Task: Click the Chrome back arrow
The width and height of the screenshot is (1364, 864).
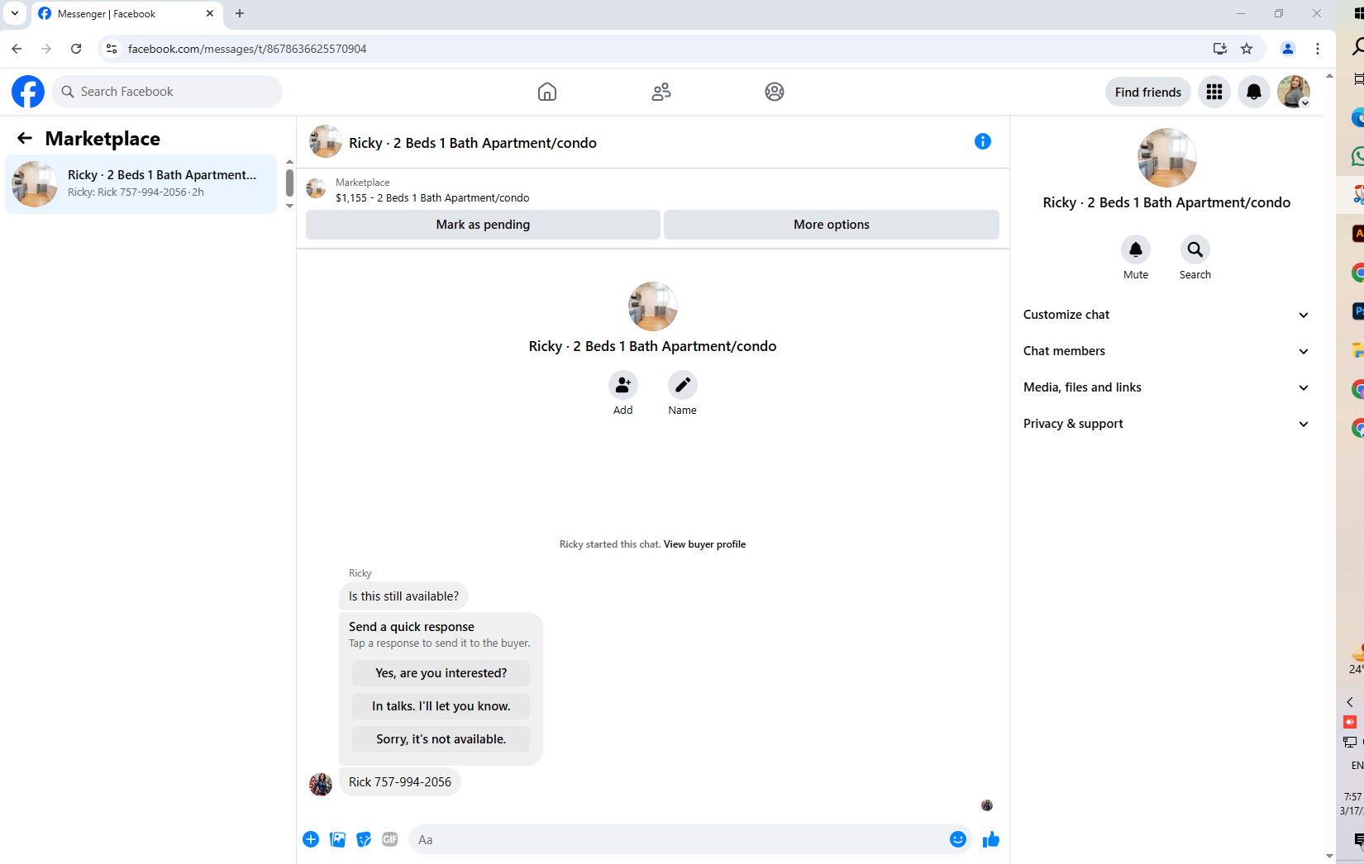Action: [17, 49]
